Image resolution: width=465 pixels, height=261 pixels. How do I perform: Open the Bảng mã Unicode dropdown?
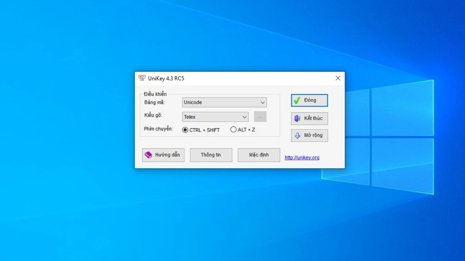[224, 102]
